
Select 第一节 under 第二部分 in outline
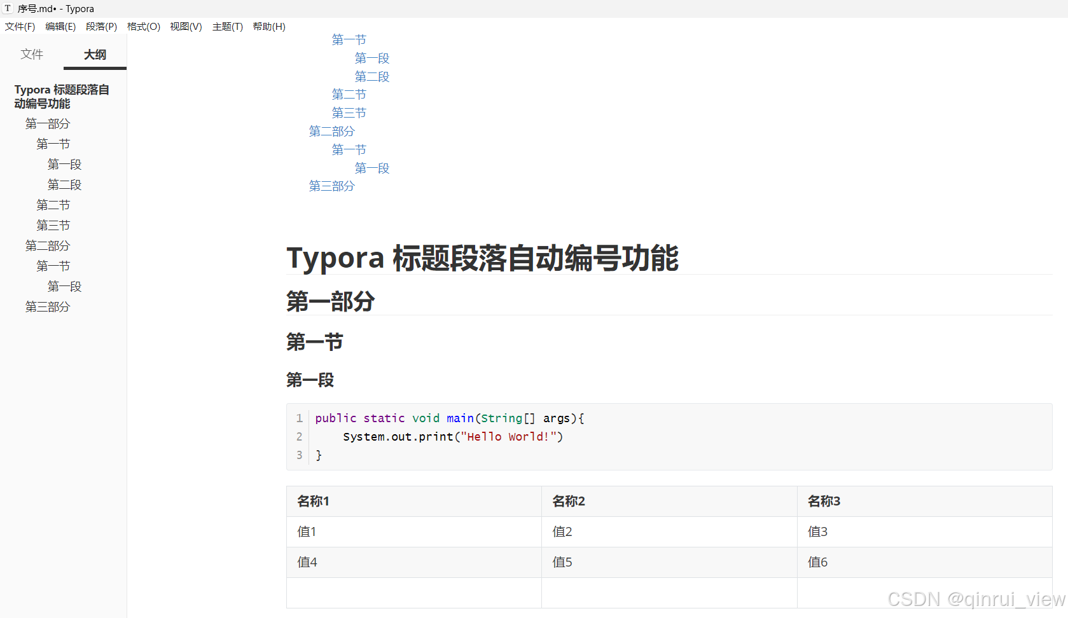[53, 266]
